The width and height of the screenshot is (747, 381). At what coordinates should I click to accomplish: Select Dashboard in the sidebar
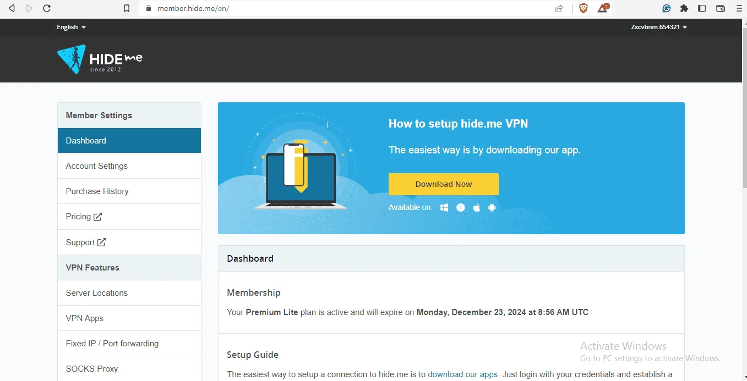129,140
